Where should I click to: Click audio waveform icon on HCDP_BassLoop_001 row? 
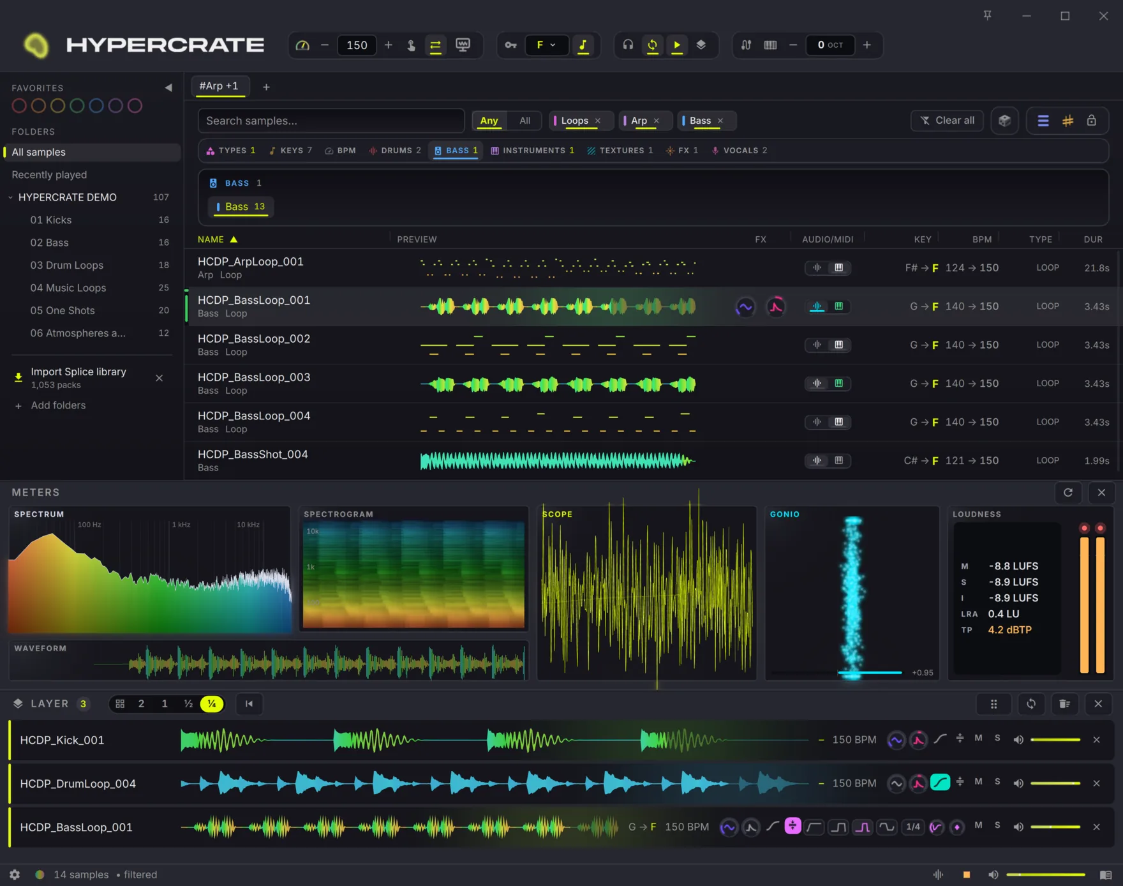[x=817, y=306]
